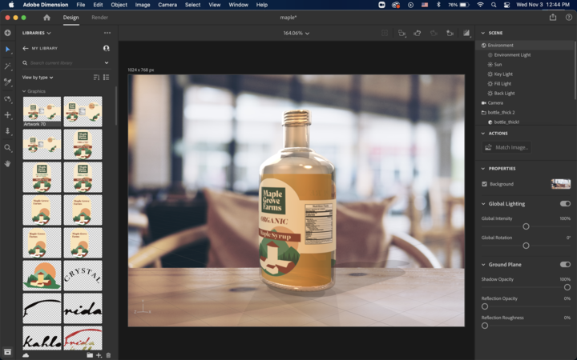Toggle render preview icon

pos(466,33)
